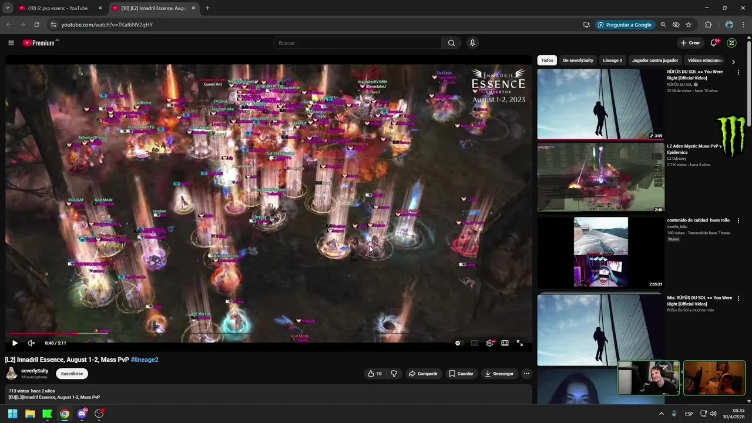Toggle subtitles button in the video player
This screenshot has height=423, width=752.
(x=474, y=343)
